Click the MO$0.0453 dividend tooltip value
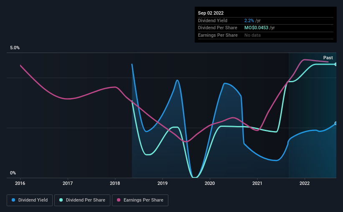Image resolution: width=343 pixels, height=212 pixels. pyautogui.click(x=256, y=28)
